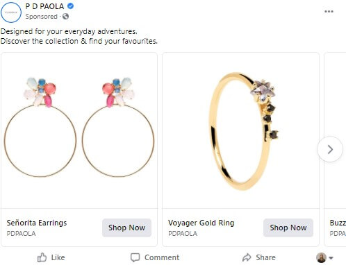Click the blue verified badge icon

71,6
